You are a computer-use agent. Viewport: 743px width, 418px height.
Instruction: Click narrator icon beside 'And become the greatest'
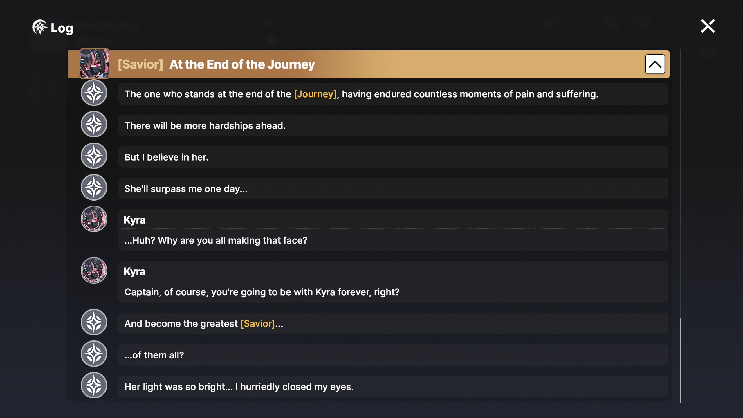94,322
